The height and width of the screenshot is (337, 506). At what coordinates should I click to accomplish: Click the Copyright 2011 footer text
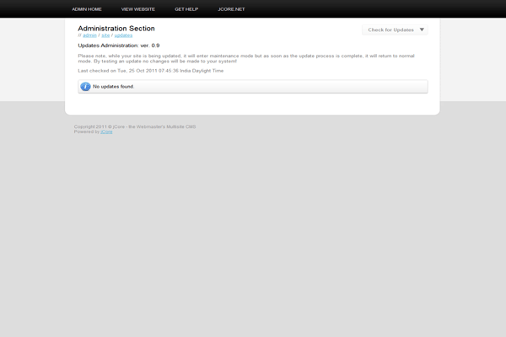pos(135,126)
